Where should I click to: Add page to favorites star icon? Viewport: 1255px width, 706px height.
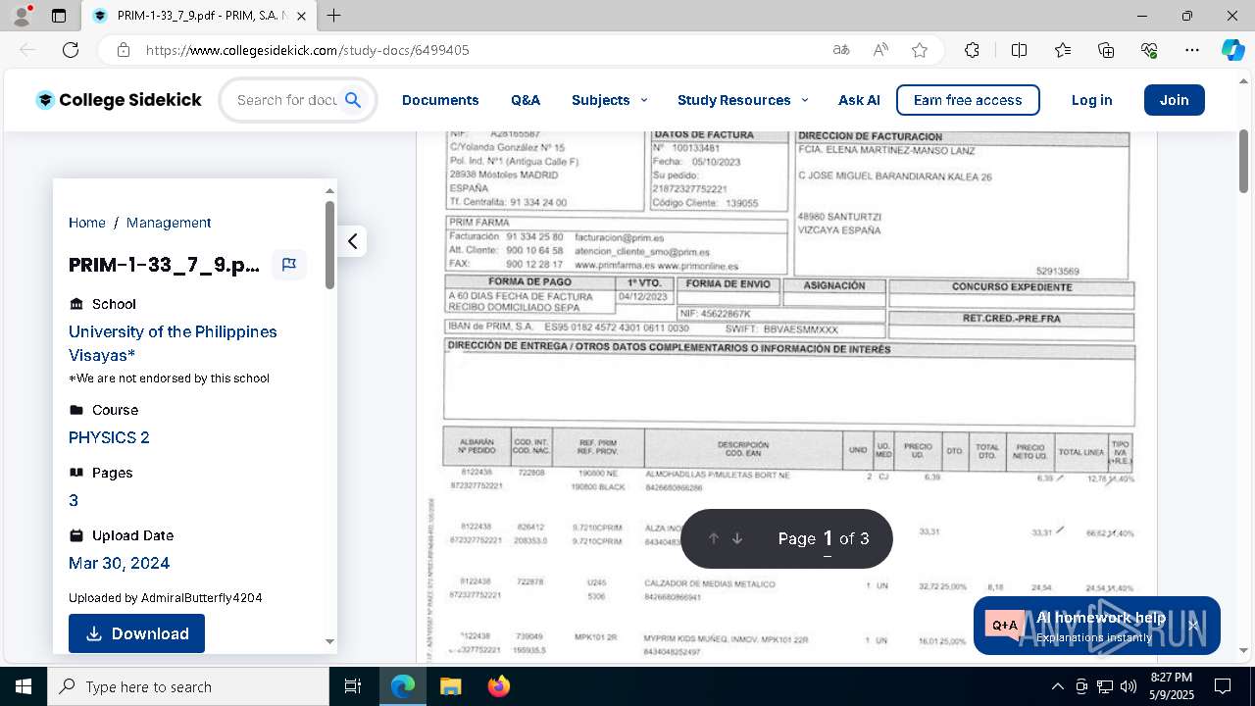click(x=920, y=50)
